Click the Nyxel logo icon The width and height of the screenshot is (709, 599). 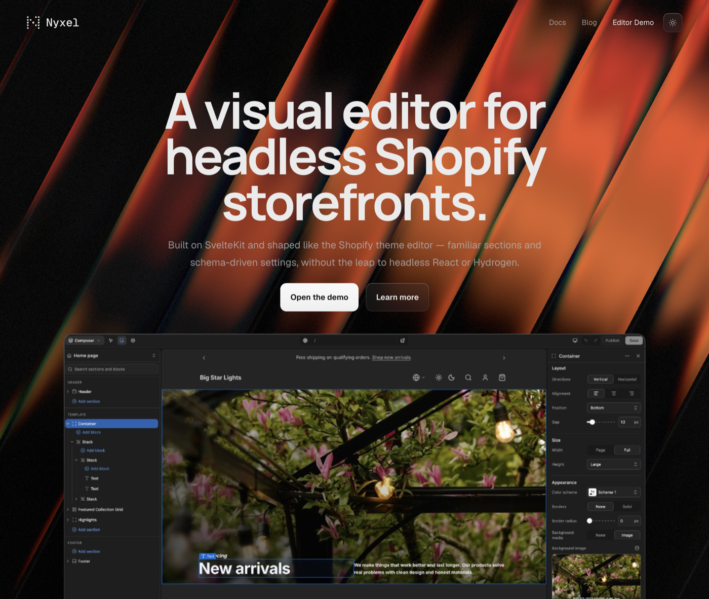tap(33, 22)
